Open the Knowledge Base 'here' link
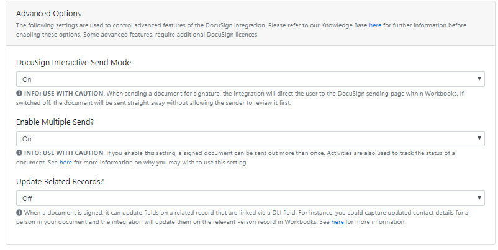Screen dimensions: 498x250 [375, 25]
